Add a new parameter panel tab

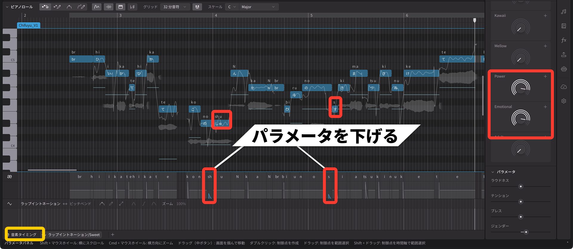(113, 235)
